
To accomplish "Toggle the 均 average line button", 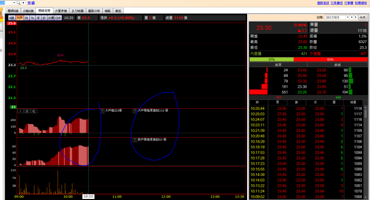I will (x=26, y=18).
